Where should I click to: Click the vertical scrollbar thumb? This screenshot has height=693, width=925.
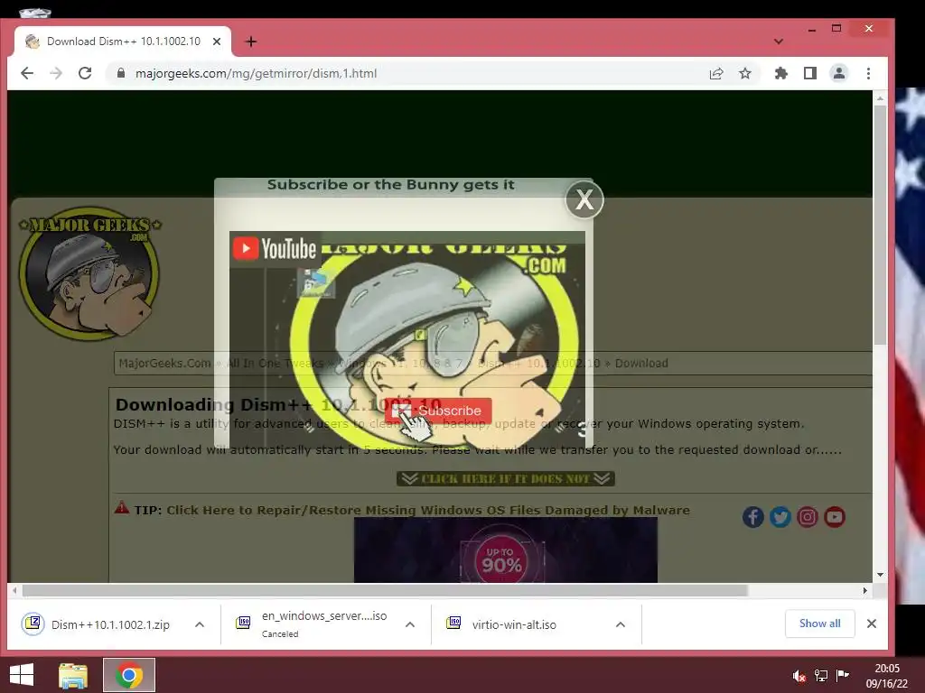point(880,226)
